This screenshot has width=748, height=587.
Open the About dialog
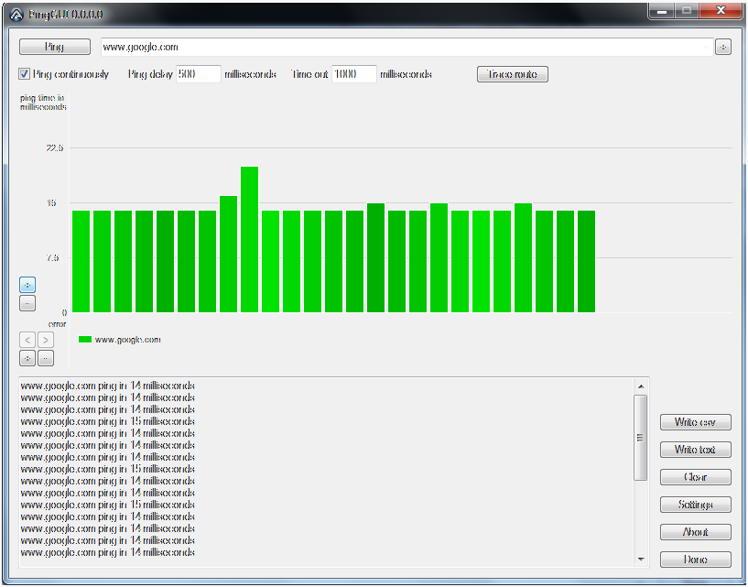(x=696, y=532)
